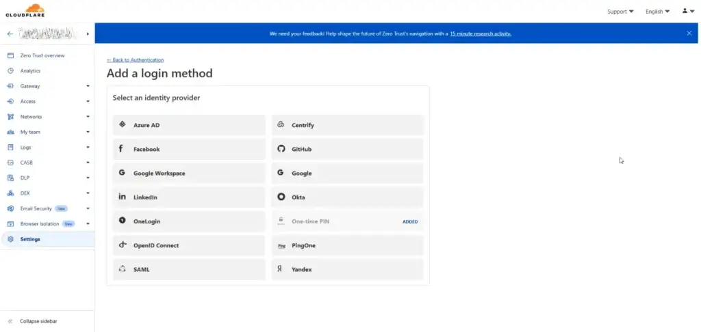Open the 15 minute research activity link
This screenshot has width=701, height=332.
tap(481, 33)
